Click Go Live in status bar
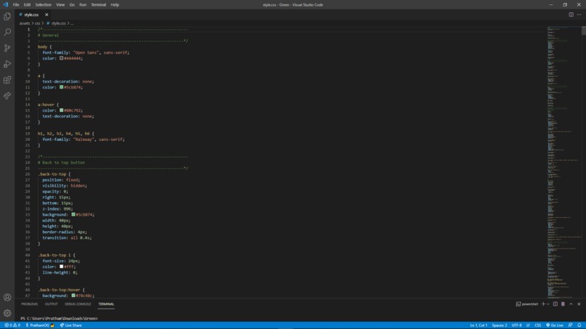This screenshot has height=329, width=586. 555,325
